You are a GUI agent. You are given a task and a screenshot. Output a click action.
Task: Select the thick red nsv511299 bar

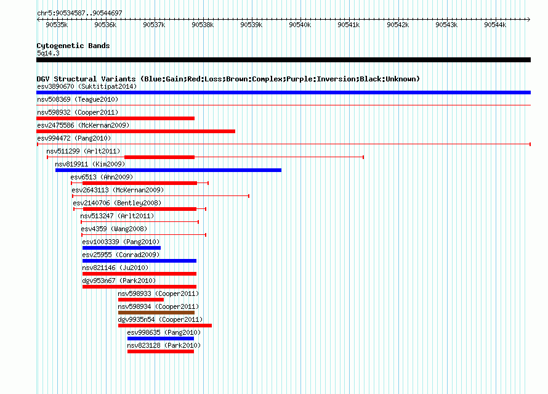coord(159,157)
